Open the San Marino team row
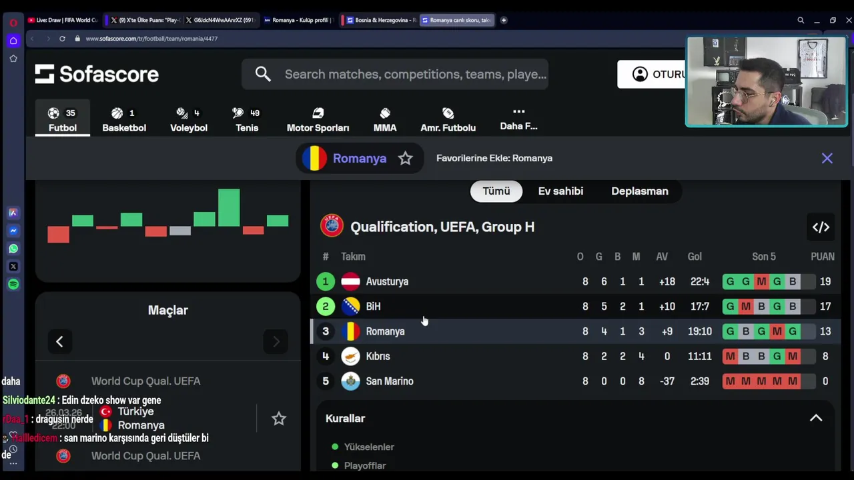The height and width of the screenshot is (480, 854). (575, 381)
